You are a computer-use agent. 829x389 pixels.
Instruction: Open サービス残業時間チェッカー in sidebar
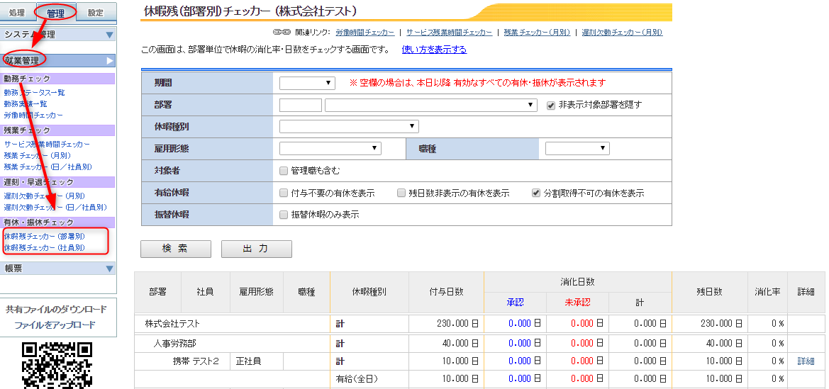(x=47, y=144)
